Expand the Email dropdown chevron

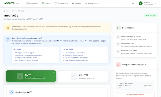click(50, 4)
